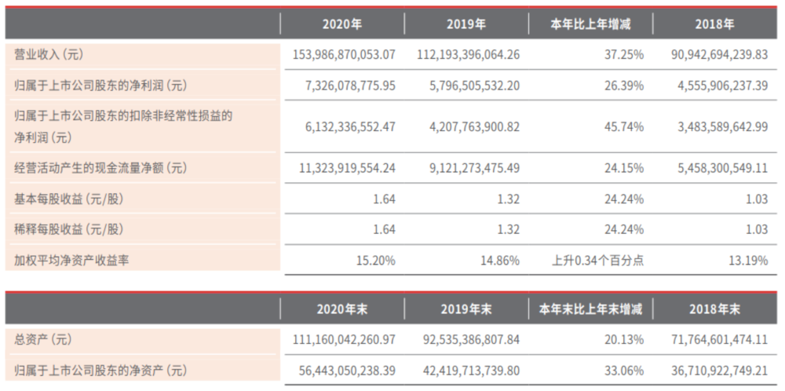Screen dimensions: 785x391
Task: Click the value 7,326,078,775.95
Action: [349, 86]
